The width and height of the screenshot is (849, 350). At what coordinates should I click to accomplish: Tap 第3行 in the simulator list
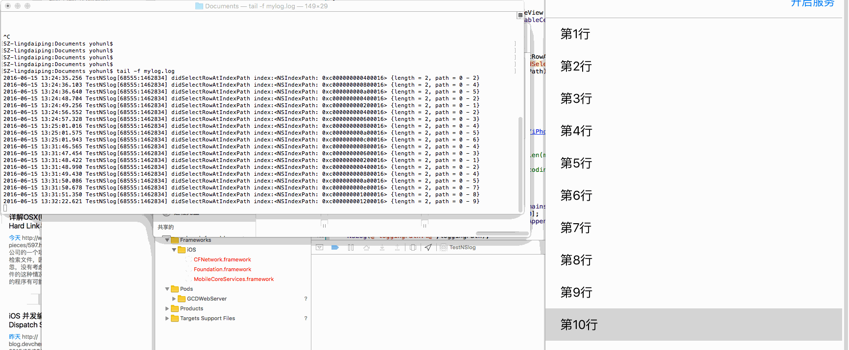pos(694,98)
